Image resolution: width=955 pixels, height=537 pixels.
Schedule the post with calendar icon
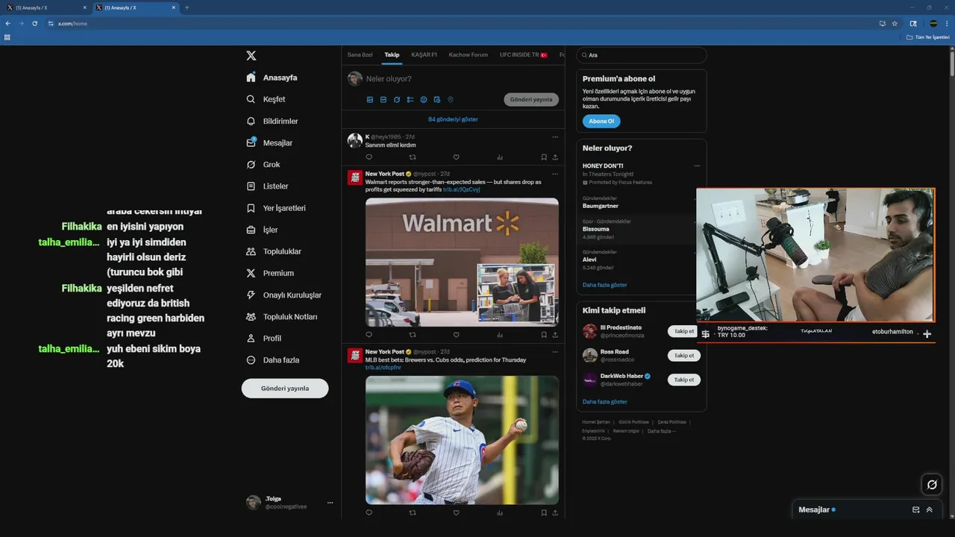[437, 99]
